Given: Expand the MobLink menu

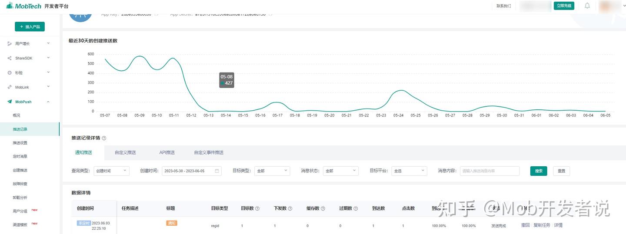Looking at the screenshot, I should pos(48,87).
